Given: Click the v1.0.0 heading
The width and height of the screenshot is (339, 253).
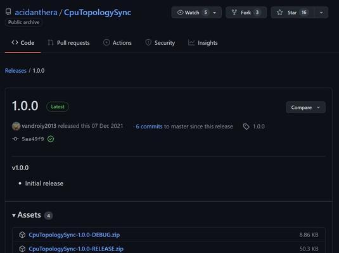Looking at the screenshot, I should (20, 168).
